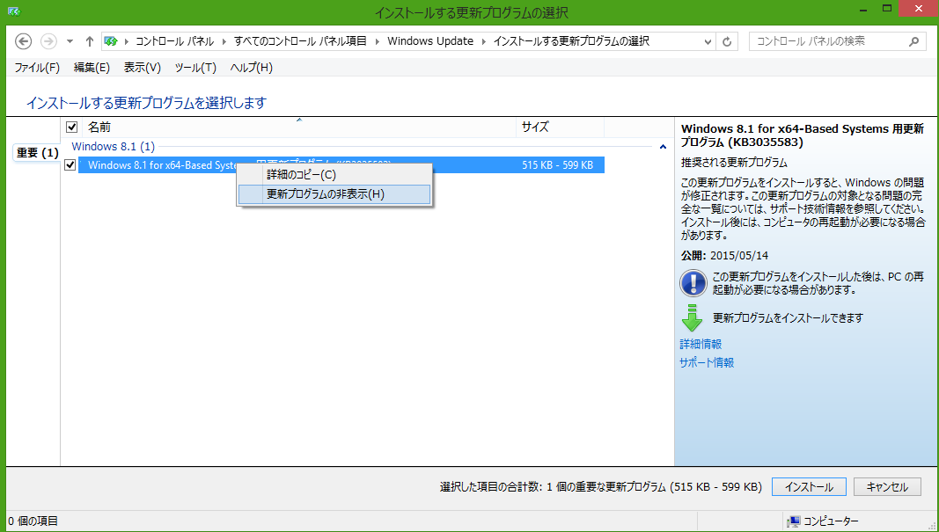Click the インストール button

coord(809,487)
